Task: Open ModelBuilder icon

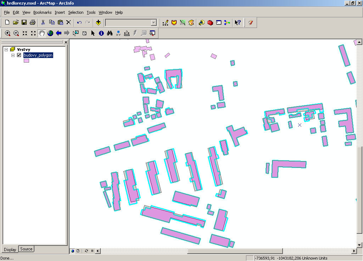Action: (x=227, y=23)
